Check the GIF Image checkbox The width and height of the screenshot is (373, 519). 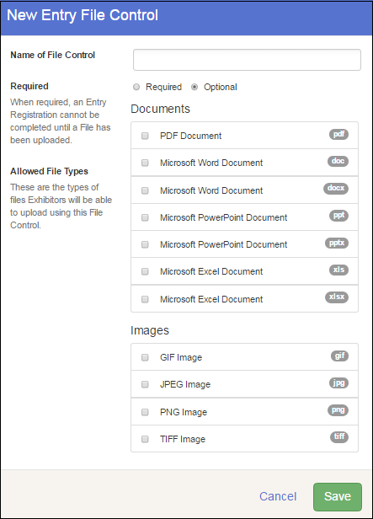click(x=145, y=357)
